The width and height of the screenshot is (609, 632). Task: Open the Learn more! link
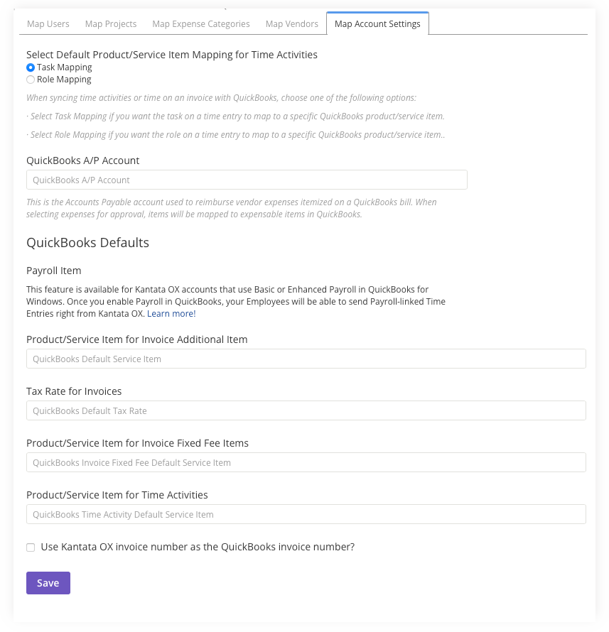[x=171, y=314]
